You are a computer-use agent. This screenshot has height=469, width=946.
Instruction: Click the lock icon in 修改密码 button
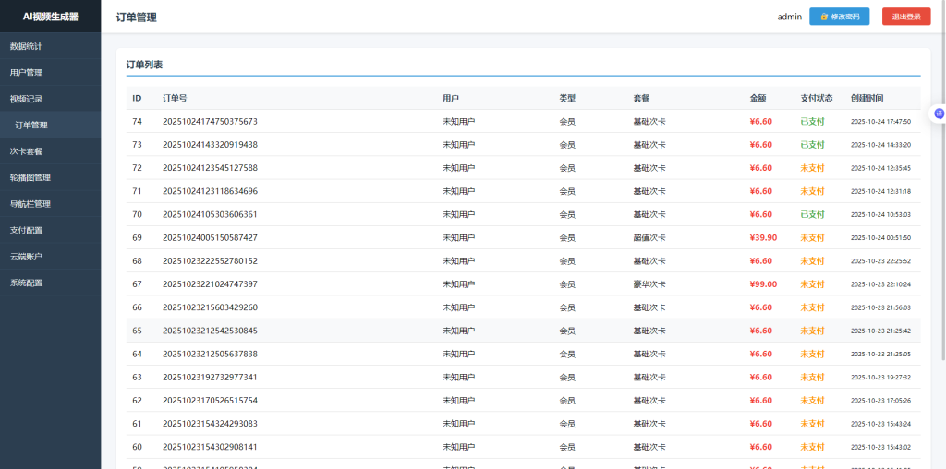[824, 17]
